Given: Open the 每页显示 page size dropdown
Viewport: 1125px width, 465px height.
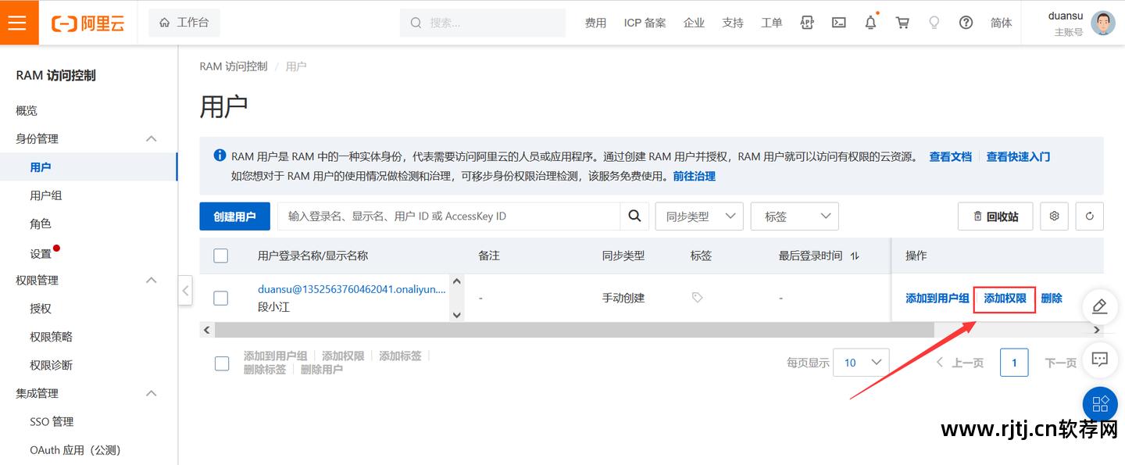Looking at the screenshot, I should pos(862,363).
